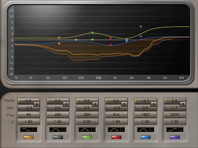The height and width of the screenshot is (148, 198).
Task: Click the priority/gain stepper for the 816 band
Action: (124, 104)
